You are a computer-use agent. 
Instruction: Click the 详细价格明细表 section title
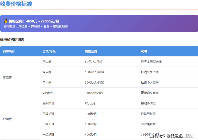click(12, 40)
